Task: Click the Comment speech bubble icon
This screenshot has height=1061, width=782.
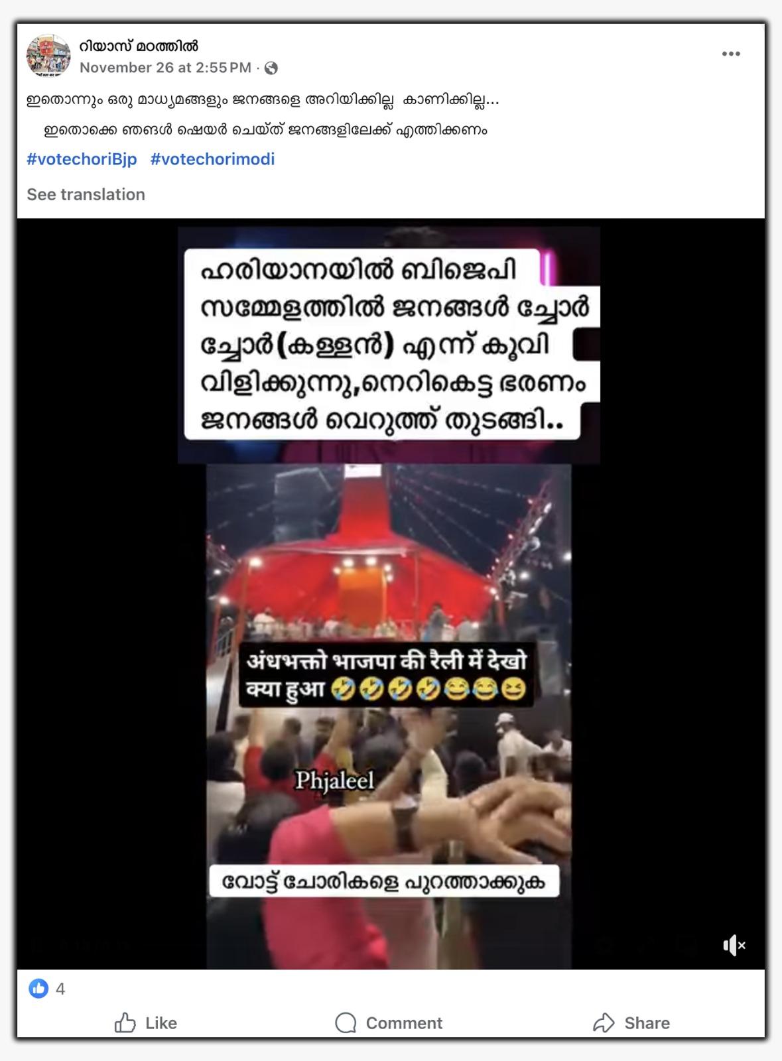Action: [x=346, y=1023]
